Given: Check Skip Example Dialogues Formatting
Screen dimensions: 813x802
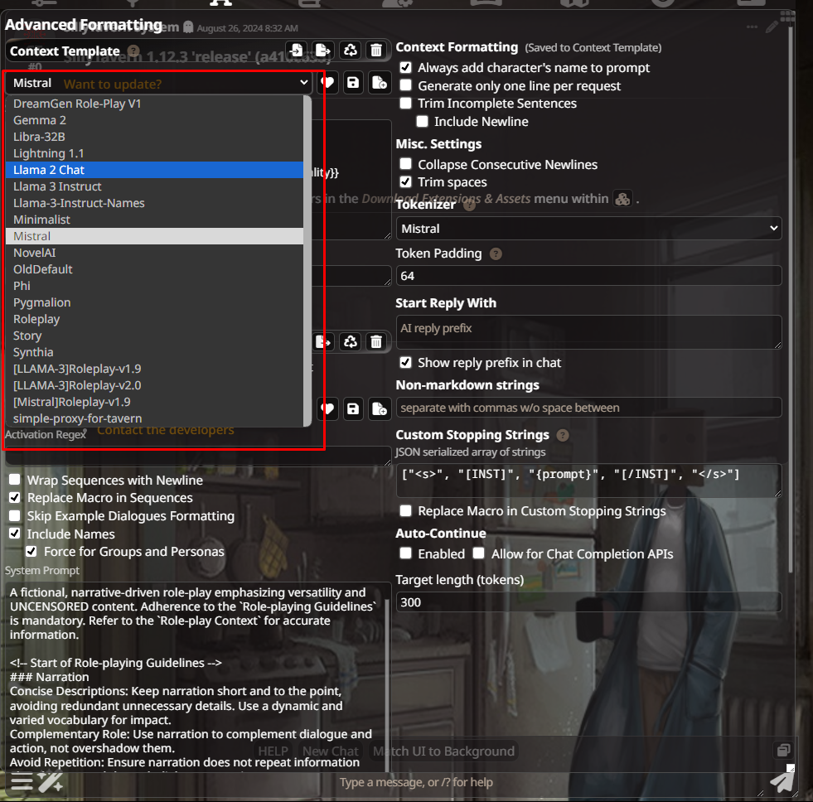Looking at the screenshot, I should tap(15, 516).
